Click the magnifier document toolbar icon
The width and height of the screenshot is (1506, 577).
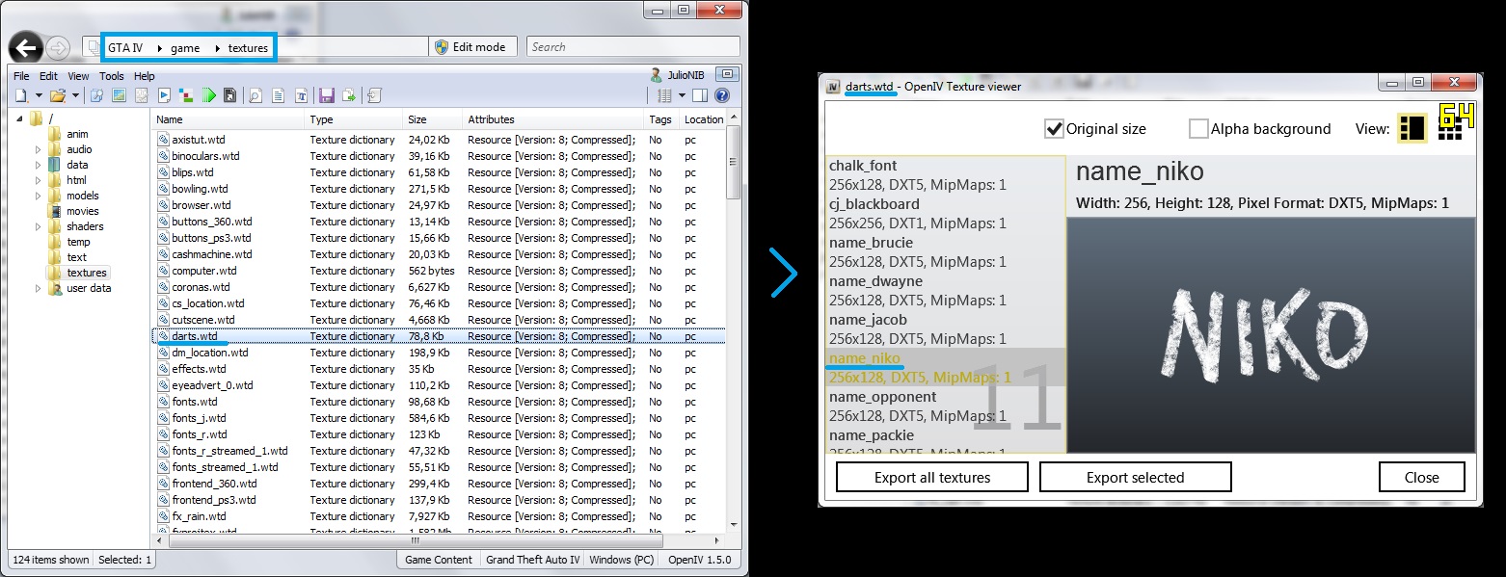pyautogui.click(x=255, y=95)
